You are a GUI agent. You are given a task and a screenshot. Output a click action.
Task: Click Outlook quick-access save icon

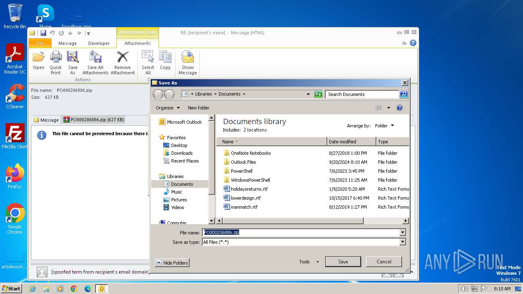pyautogui.click(x=43, y=33)
